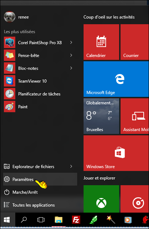Launch Microsoft Edge tile
The height and width of the screenshot is (229, 149).
116,79
